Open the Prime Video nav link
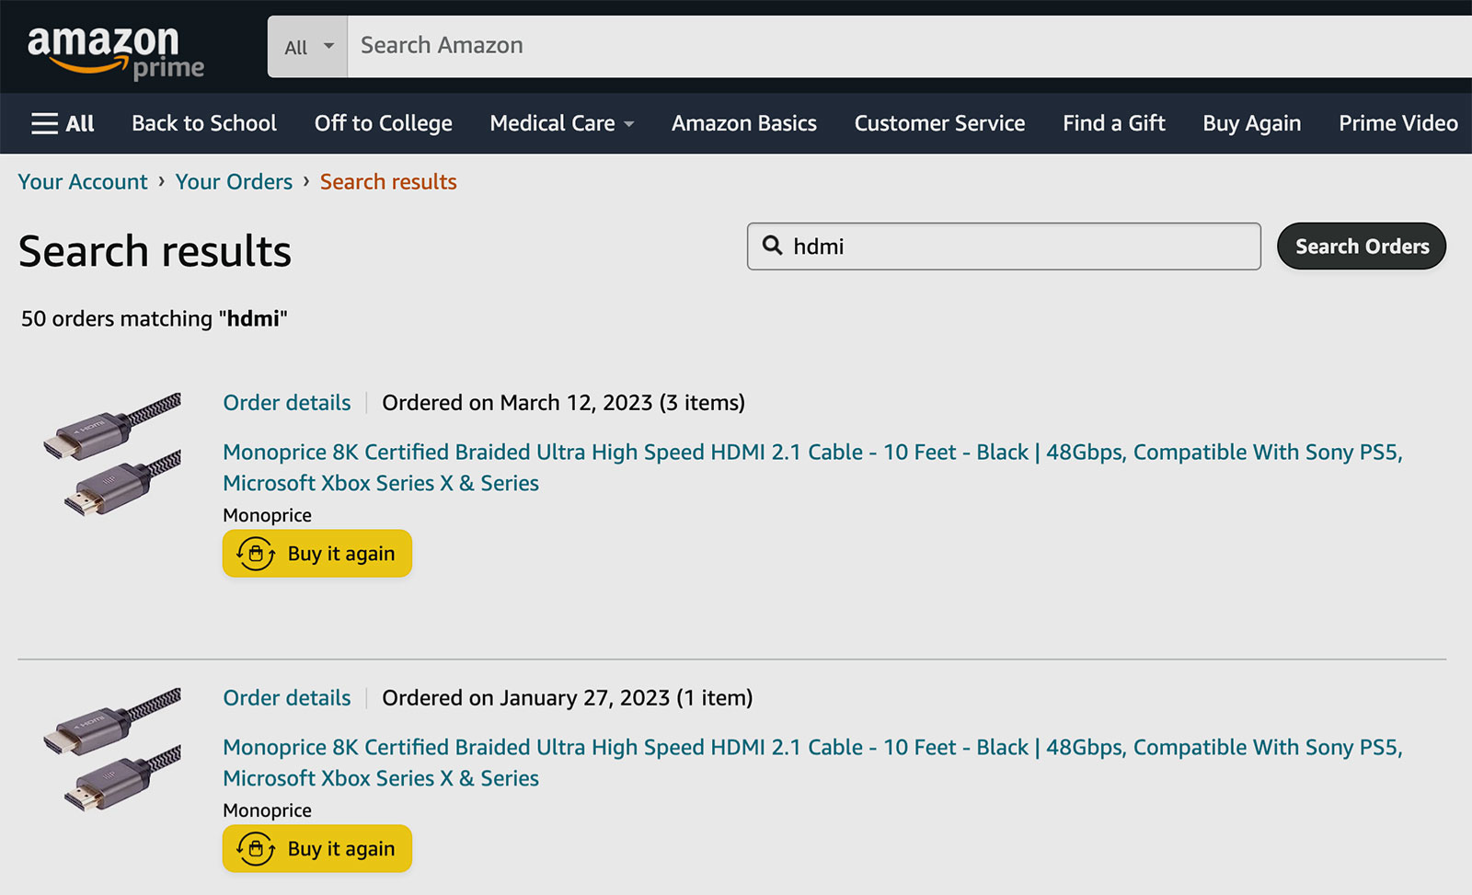This screenshot has width=1472, height=895. click(x=1397, y=123)
